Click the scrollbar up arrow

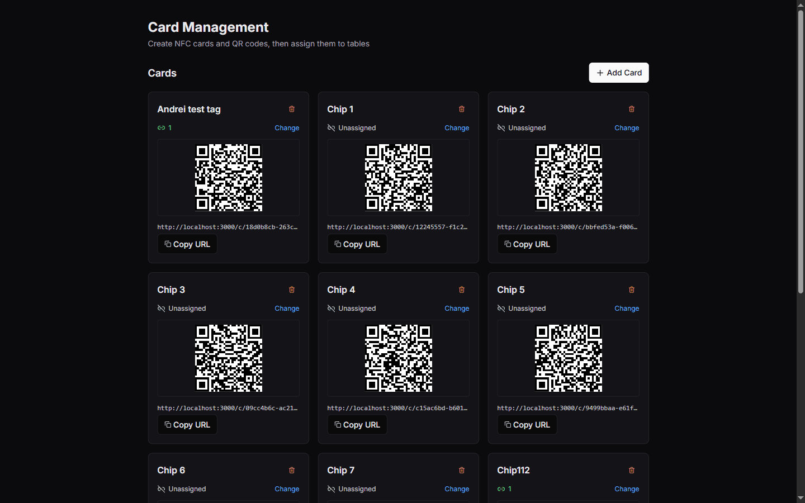pyautogui.click(x=801, y=4)
